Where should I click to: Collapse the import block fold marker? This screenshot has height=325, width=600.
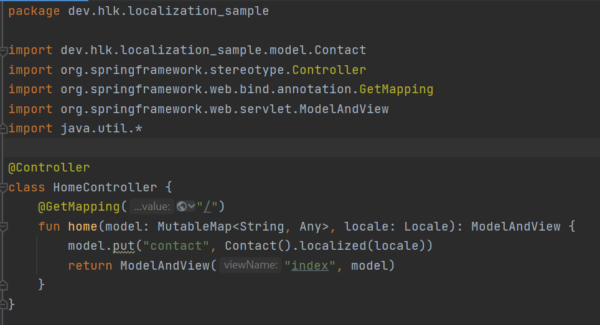pos(4,50)
